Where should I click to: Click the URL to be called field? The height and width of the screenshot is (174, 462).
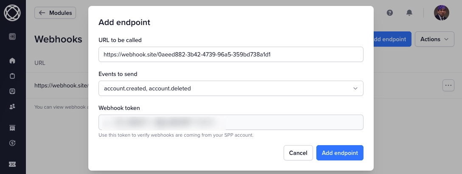(x=231, y=54)
